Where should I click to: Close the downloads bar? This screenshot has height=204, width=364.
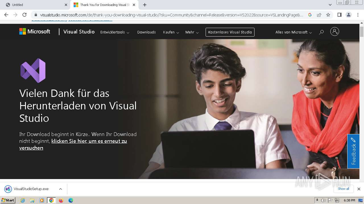point(359,189)
